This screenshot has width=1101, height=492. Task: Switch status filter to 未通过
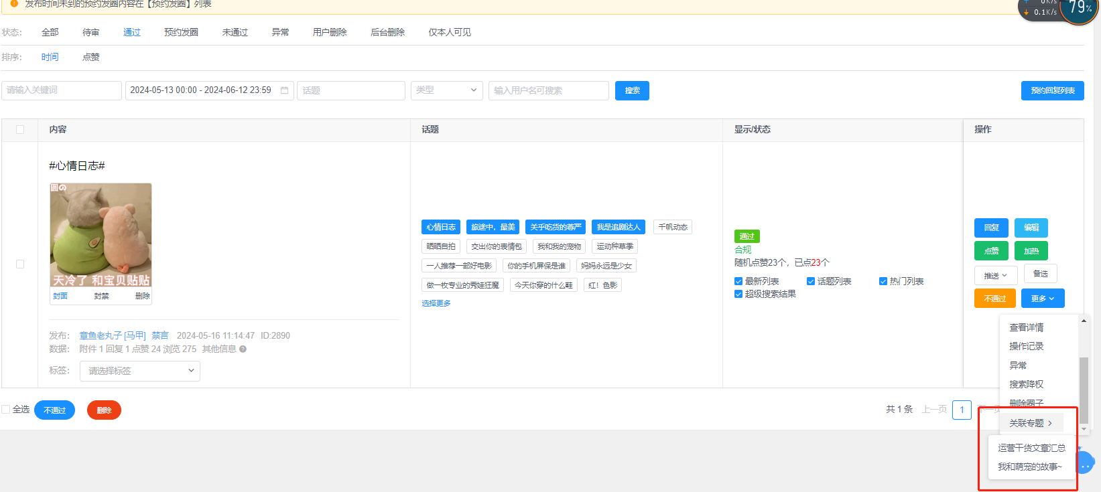point(235,32)
